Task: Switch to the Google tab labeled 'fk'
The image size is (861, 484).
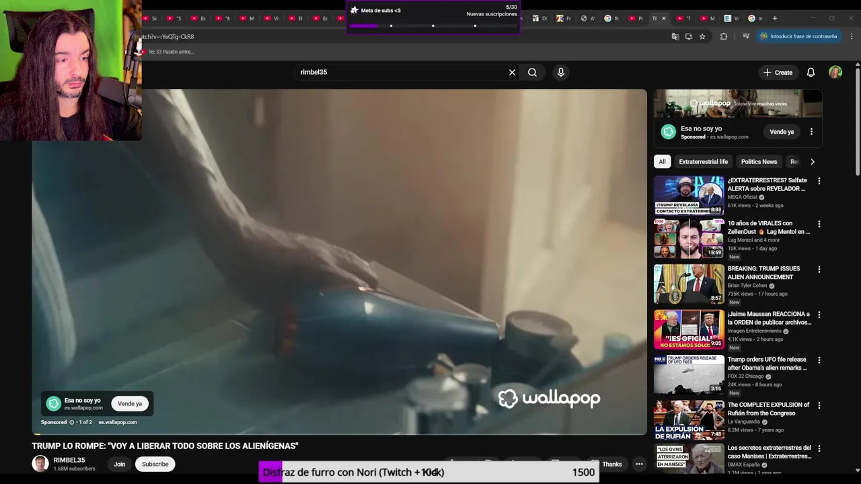Action: point(611,18)
